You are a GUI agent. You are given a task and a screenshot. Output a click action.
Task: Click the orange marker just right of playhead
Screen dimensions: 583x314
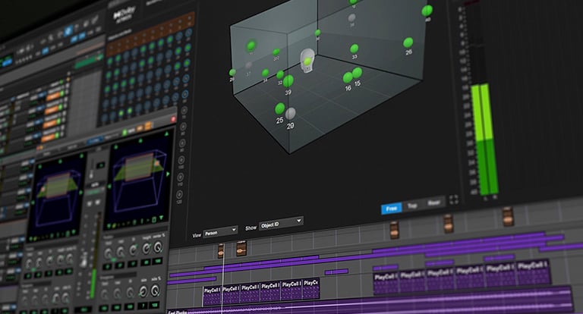pyautogui.click(x=241, y=248)
